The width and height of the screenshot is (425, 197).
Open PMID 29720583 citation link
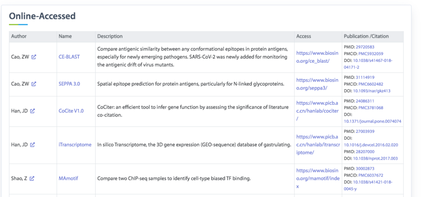point(365,47)
